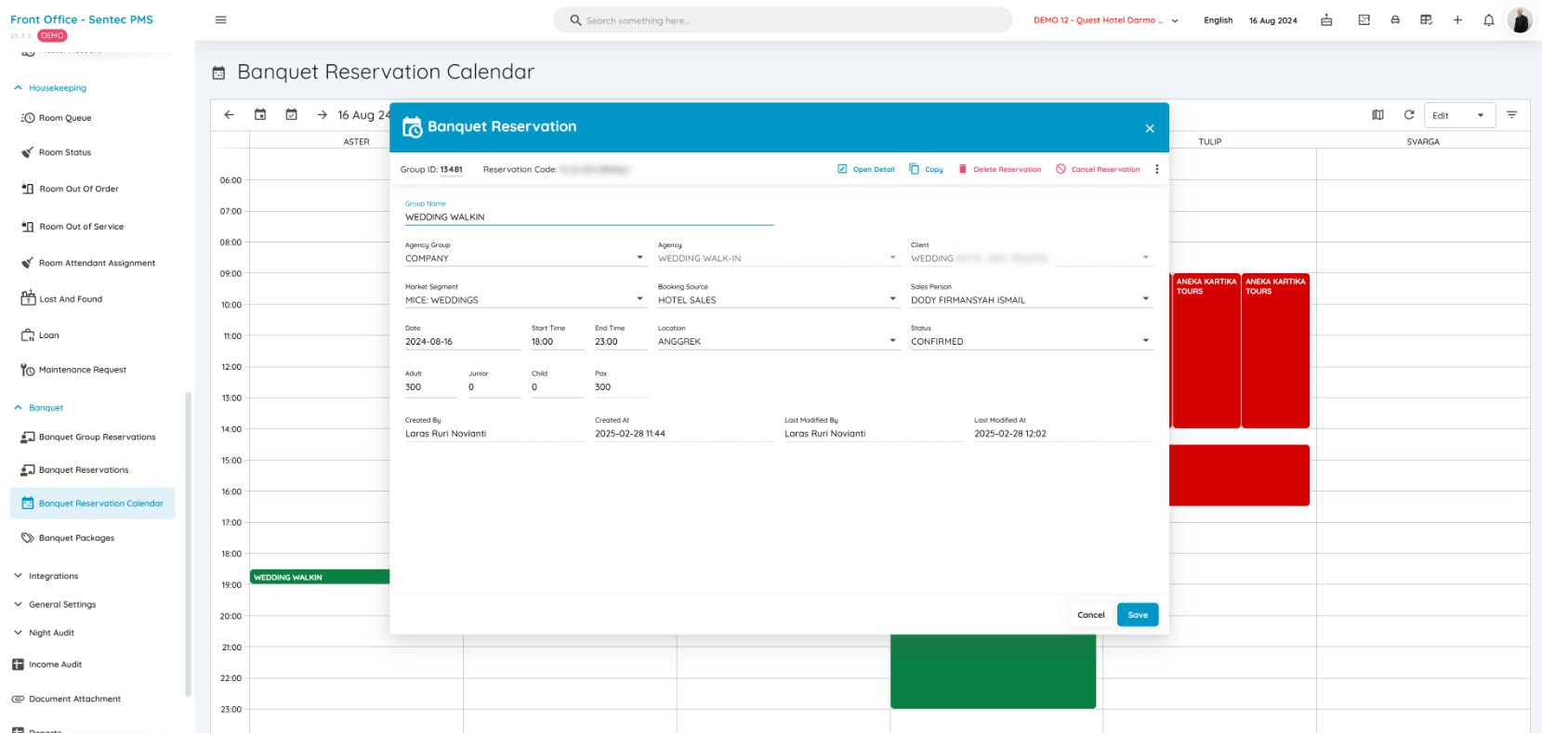Viewport: 1542px width, 733px height.
Task: Click the plus add icon in header
Action: coord(1457,20)
